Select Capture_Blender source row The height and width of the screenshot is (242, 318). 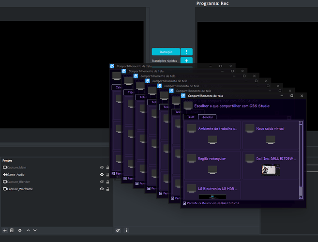[x=56, y=182]
